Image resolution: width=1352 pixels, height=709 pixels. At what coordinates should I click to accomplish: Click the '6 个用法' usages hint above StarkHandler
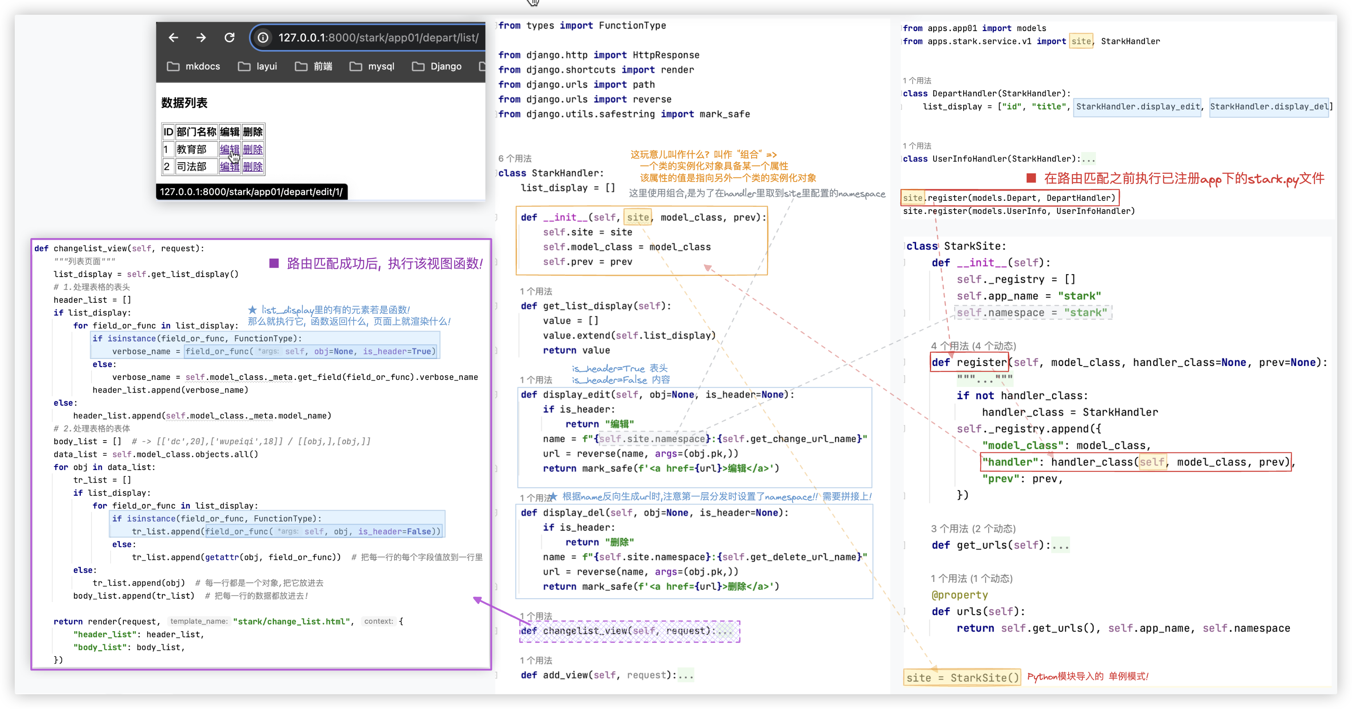coord(515,158)
